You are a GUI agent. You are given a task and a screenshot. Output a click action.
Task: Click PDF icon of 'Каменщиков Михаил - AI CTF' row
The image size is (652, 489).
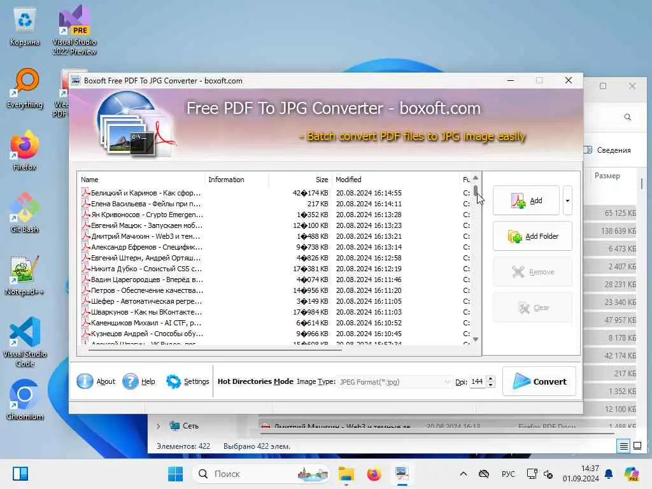pyautogui.click(x=86, y=323)
